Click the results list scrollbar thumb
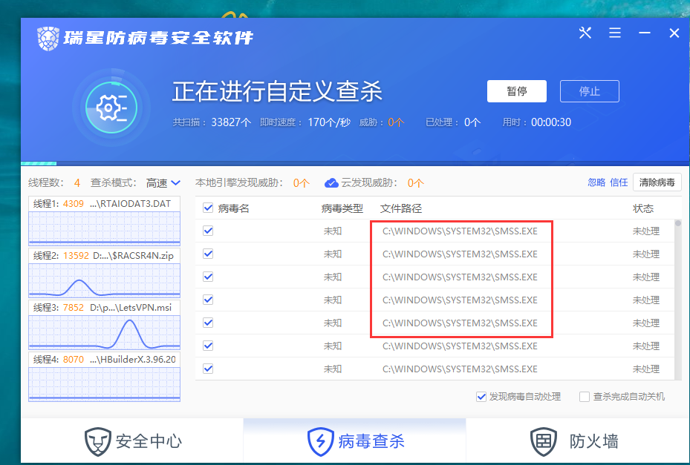The height and width of the screenshot is (465, 690). 678,223
